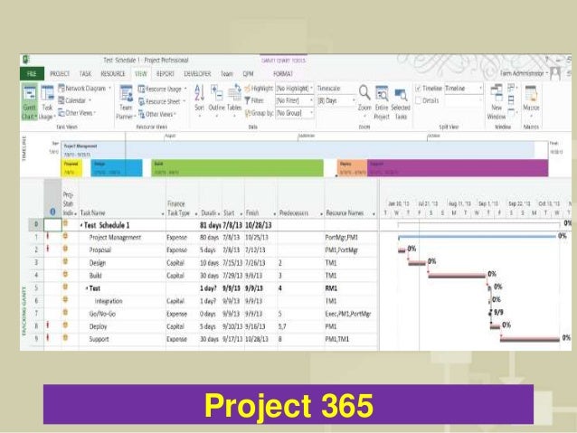Viewport: 577px width, 433px height.
Task: Zoom to Entire Project
Action: tap(382, 102)
